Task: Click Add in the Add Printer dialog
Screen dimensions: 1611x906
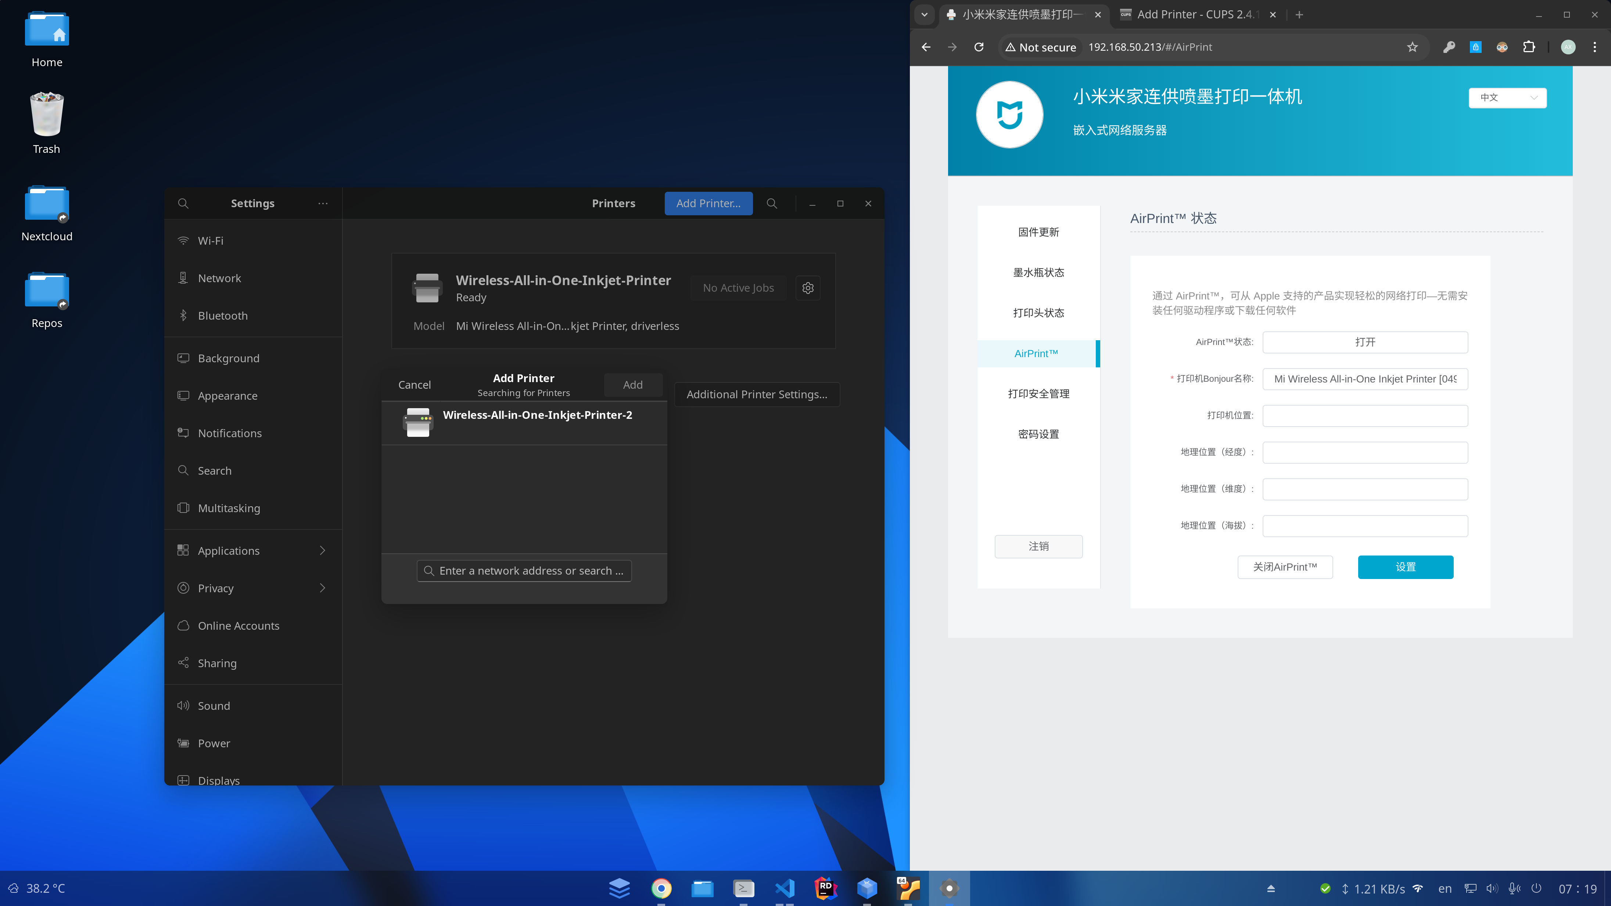Action: click(x=633, y=385)
